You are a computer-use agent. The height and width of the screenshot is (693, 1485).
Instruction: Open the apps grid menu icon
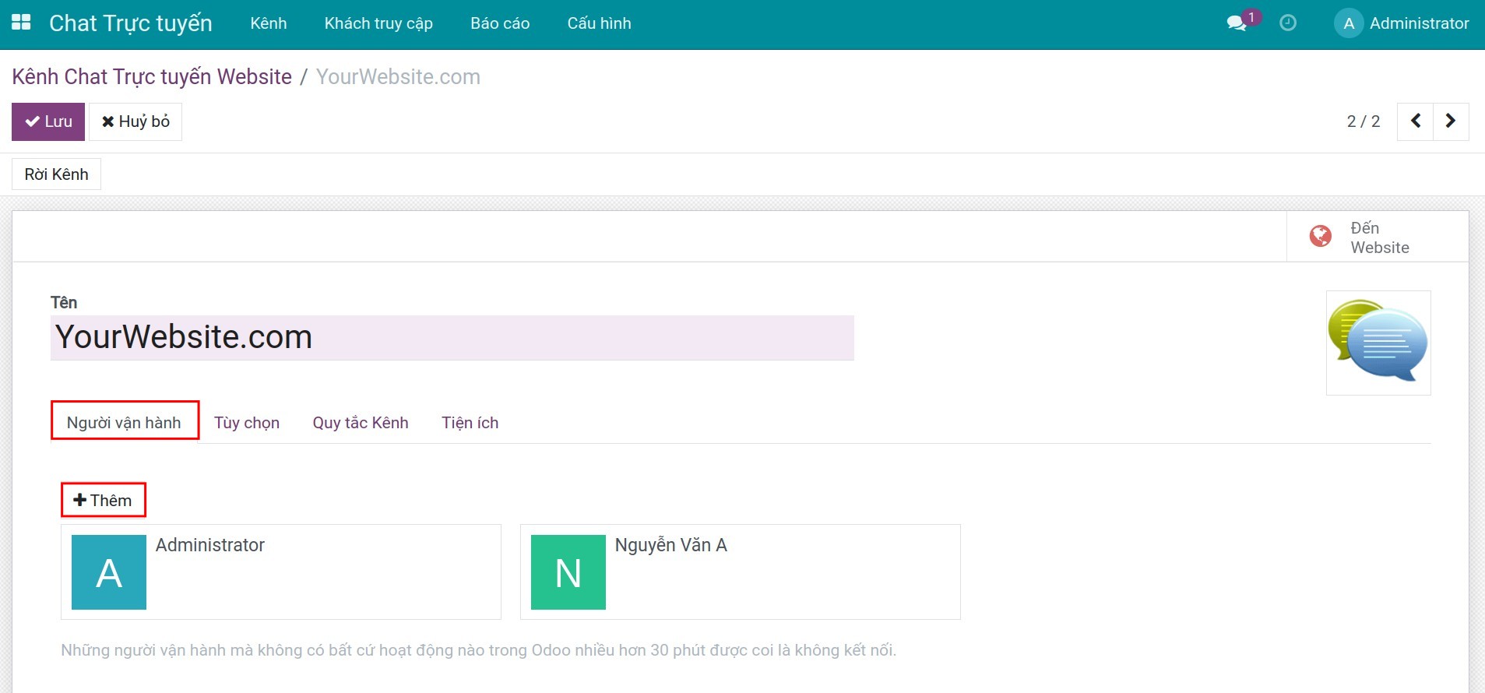pos(21,23)
